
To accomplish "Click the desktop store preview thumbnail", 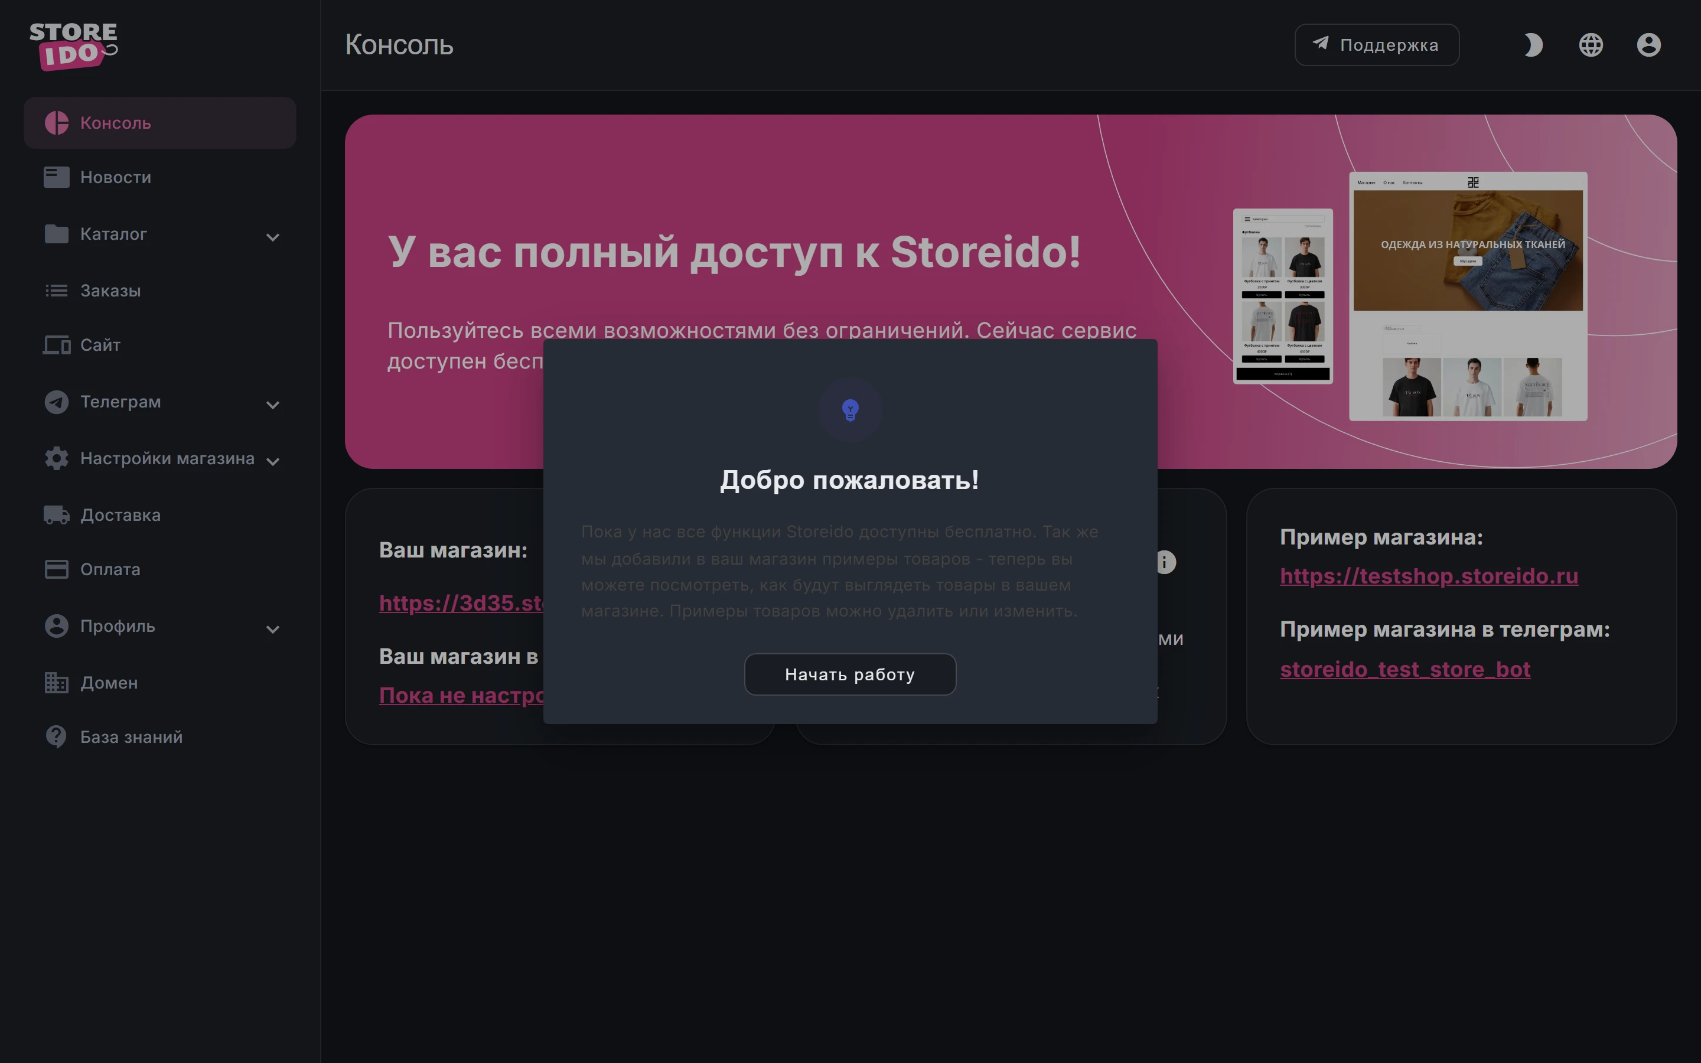I will pos(1468,296).
